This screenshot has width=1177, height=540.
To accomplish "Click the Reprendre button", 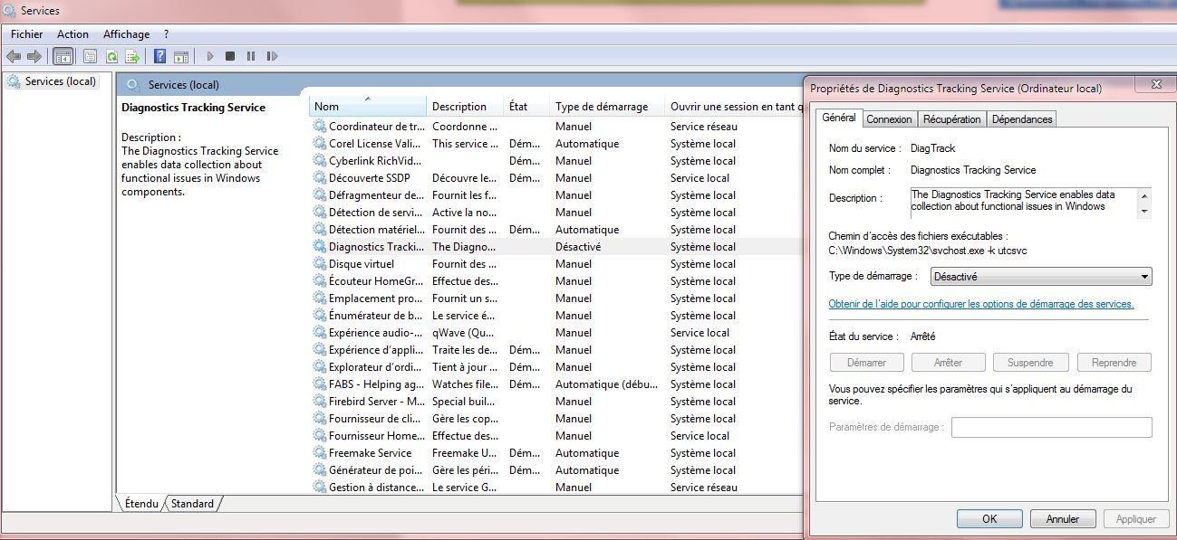I will pyautogui.click(x=1114, y=363).
